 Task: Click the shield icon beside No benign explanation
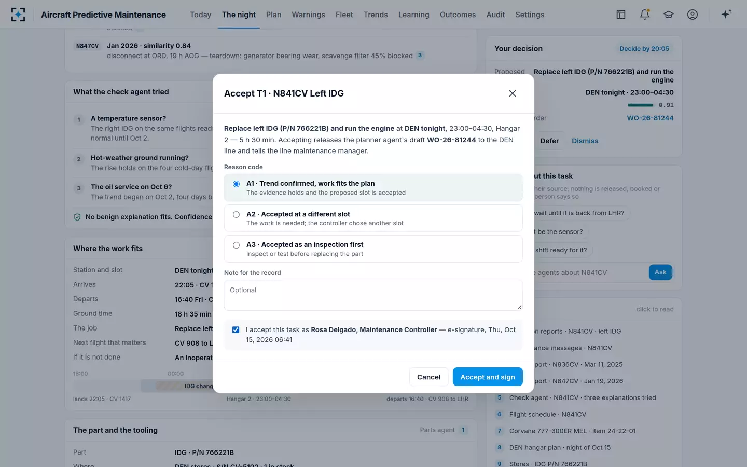77,217
